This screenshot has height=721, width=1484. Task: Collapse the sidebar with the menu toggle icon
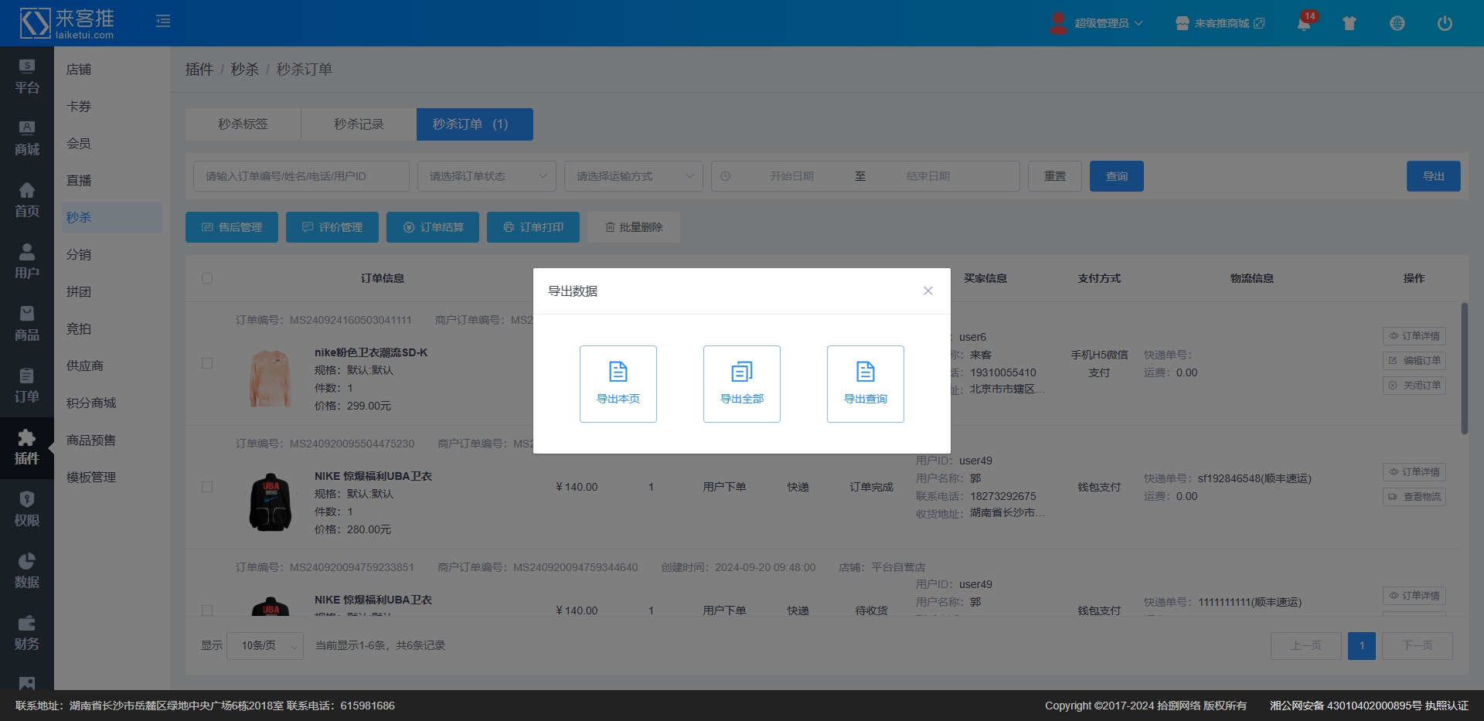163,21
